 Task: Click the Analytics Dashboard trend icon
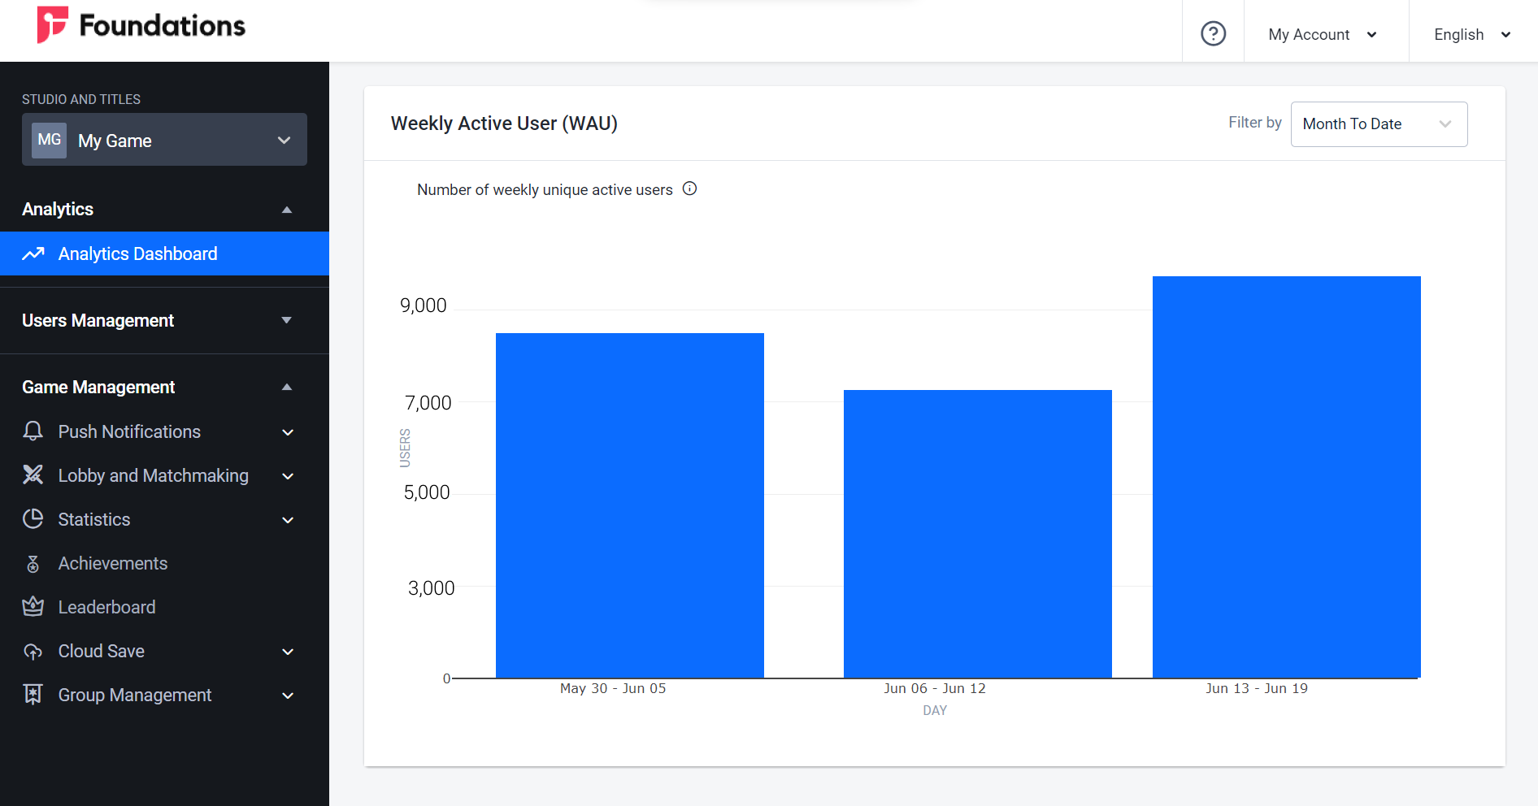[33, 253]
